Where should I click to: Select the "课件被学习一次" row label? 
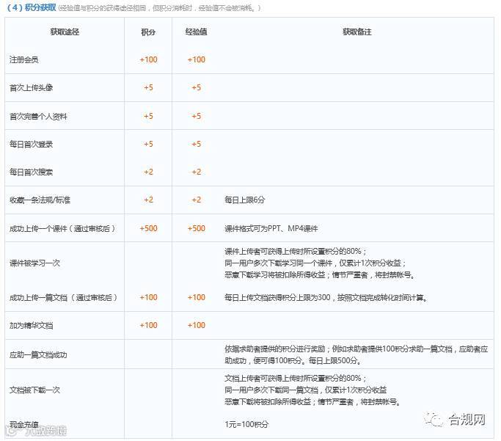coord(34,263)
